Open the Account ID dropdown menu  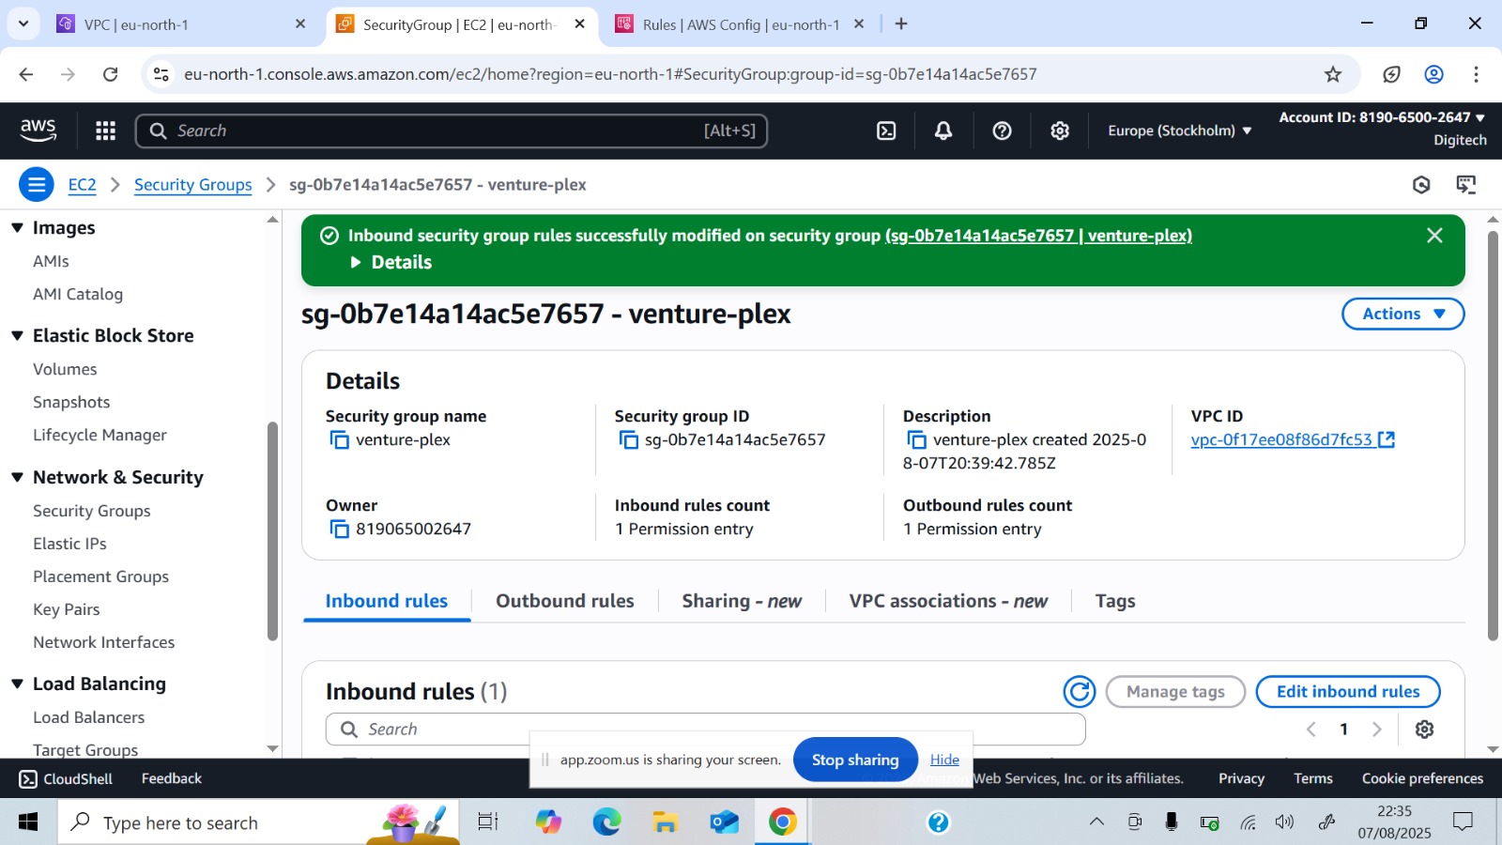click(x=1382, y=117)
